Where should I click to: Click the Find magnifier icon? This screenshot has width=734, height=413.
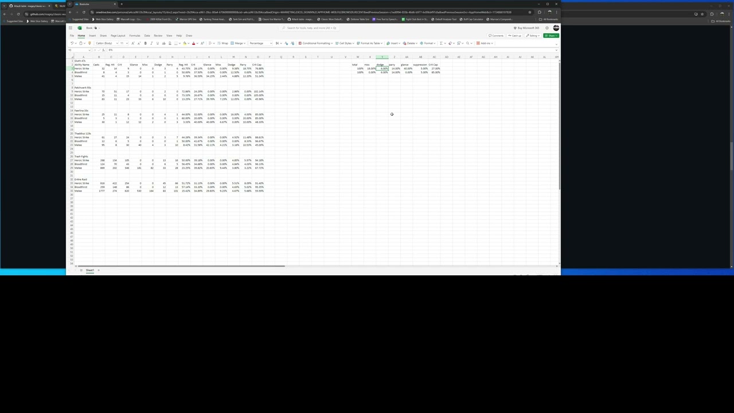point(468,43)
